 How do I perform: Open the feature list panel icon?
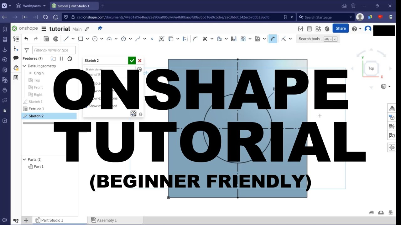[16, 39]
